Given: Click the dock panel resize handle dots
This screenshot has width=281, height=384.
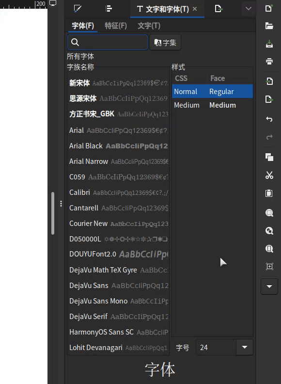Looking at the screenshot, I should [x=61, y=204].
